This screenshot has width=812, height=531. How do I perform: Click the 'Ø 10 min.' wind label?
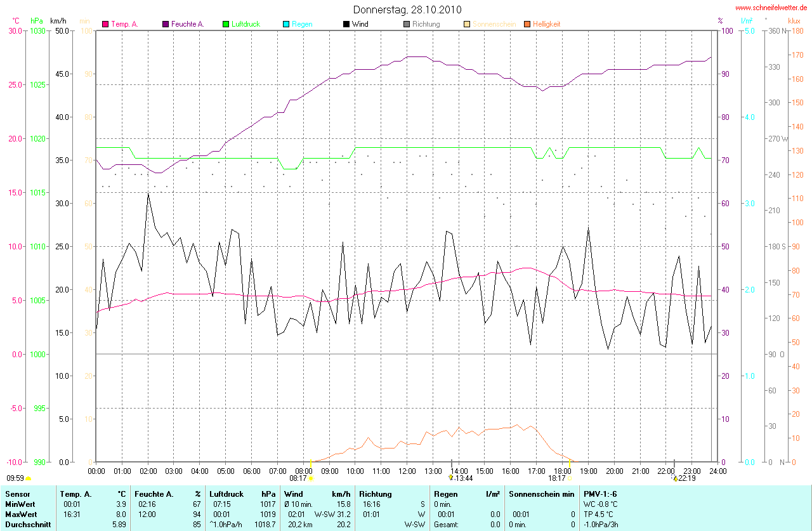(x=298, y=504)
